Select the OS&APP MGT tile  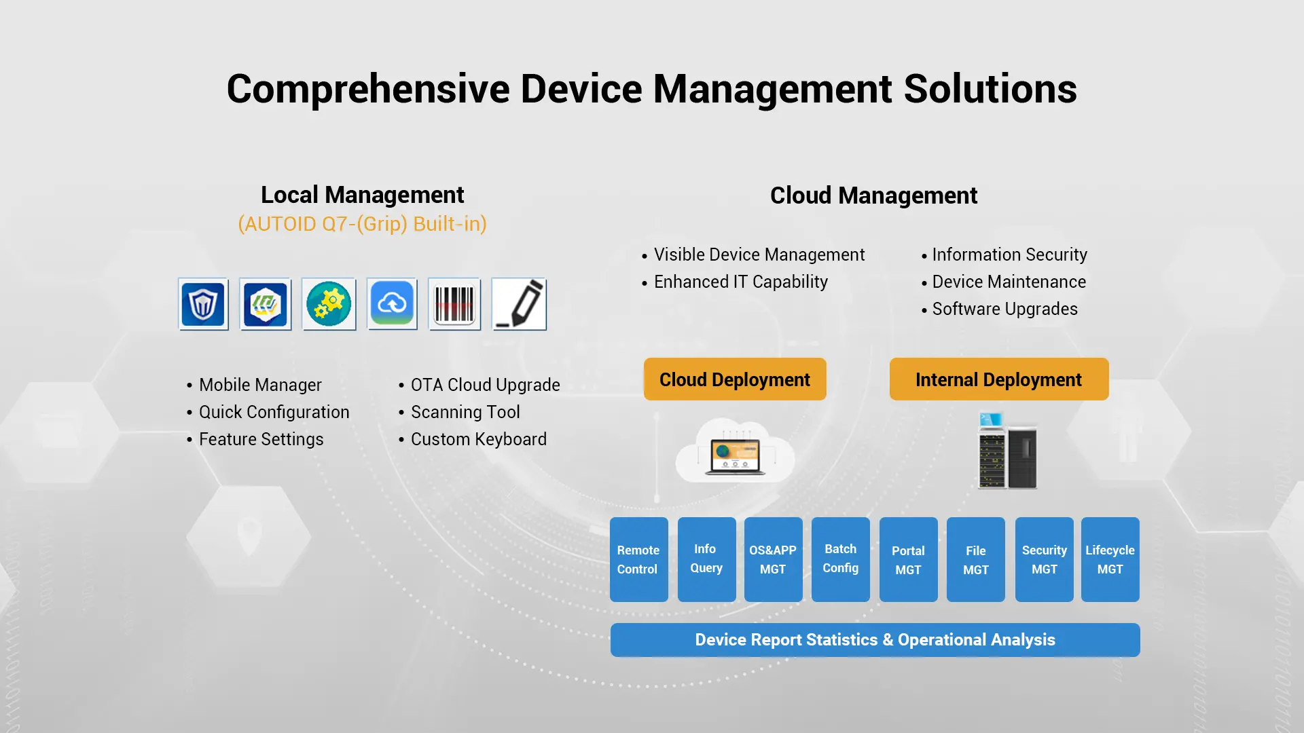click(773, 559)
